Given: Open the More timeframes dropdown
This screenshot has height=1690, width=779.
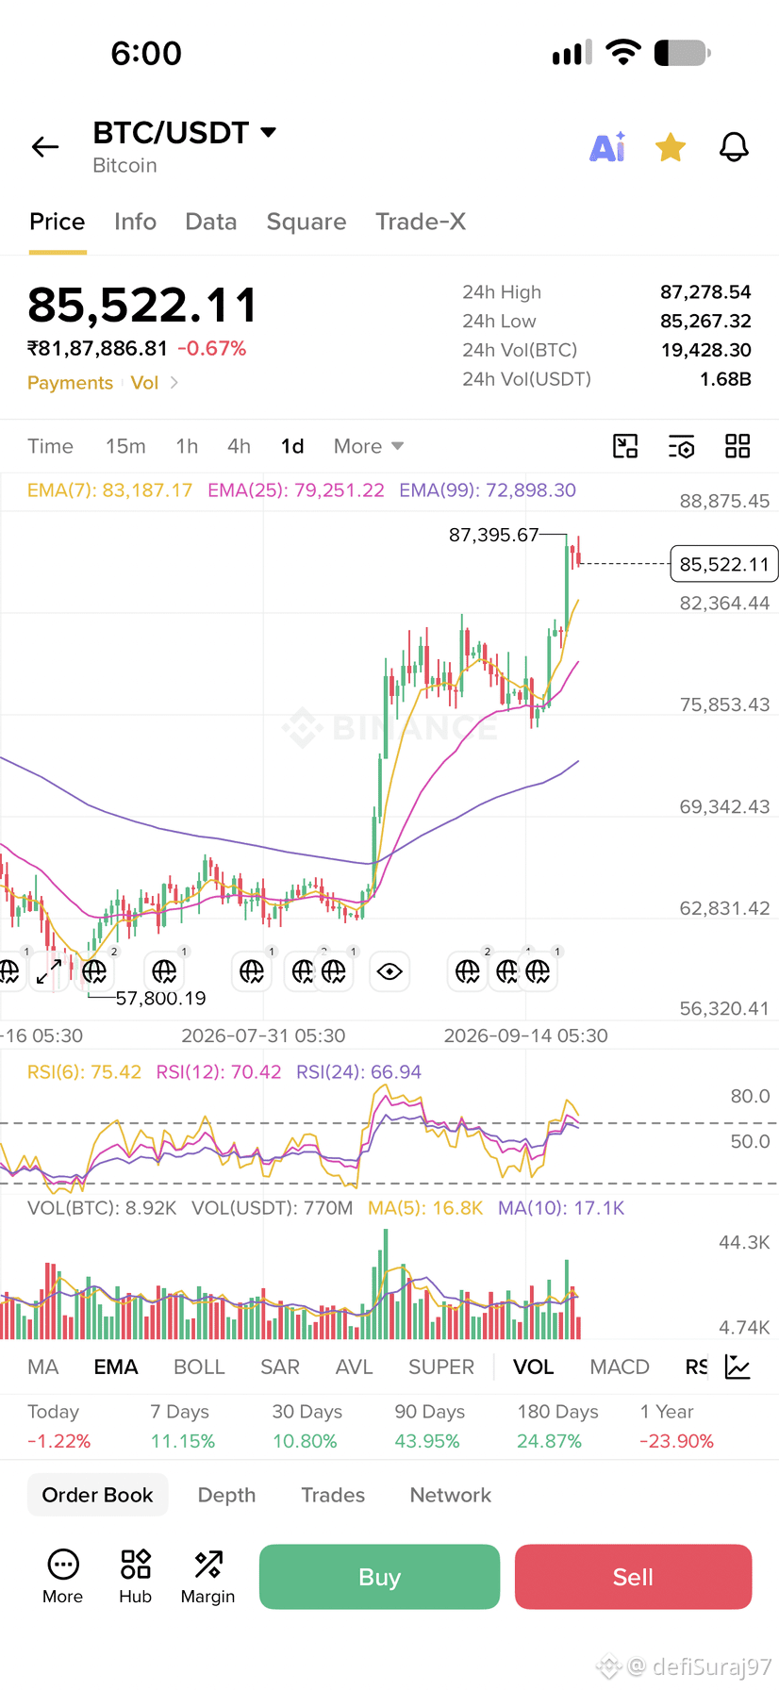Looking at the screenshot, I should coord(369,446).
